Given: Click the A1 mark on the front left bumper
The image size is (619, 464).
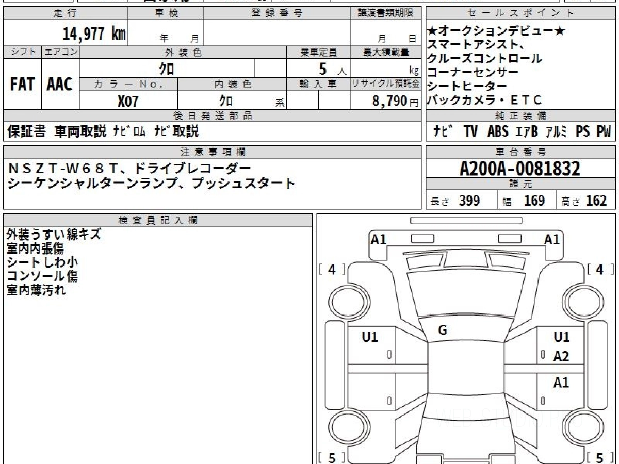Looking at the screenshot, I should [x=379, y=239].
